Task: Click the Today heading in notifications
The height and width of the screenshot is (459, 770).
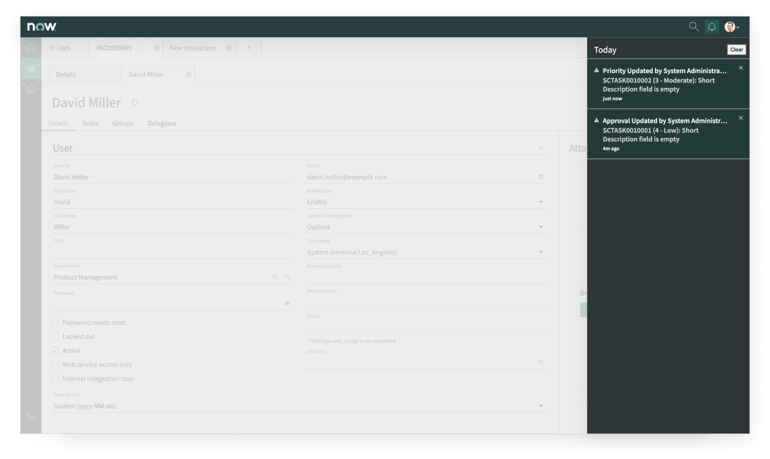Action: (x=605, y=50)
